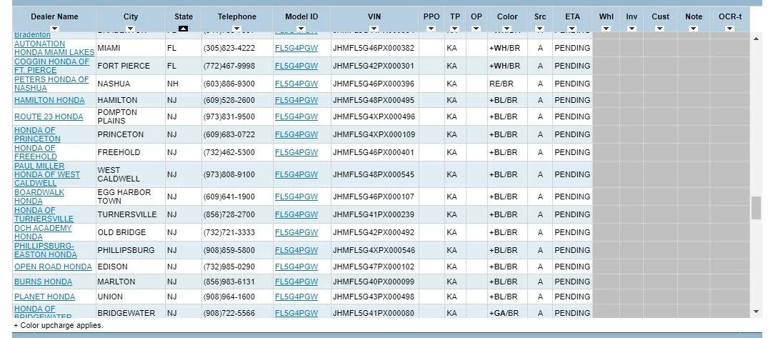Open Honda of Freehold dealer link
Viewport: 773px width, 338px height.
click(x=36, y=152)
